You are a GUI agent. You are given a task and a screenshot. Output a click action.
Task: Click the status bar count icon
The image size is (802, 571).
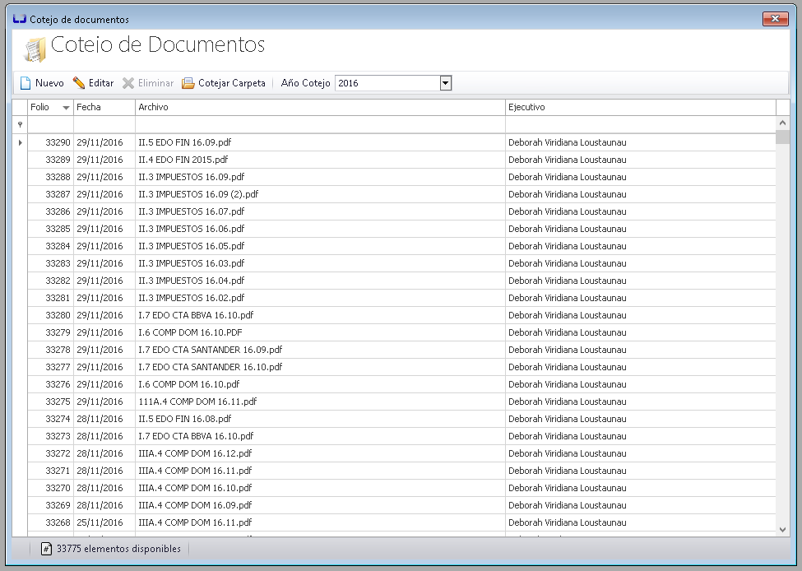tap(46, 549)
